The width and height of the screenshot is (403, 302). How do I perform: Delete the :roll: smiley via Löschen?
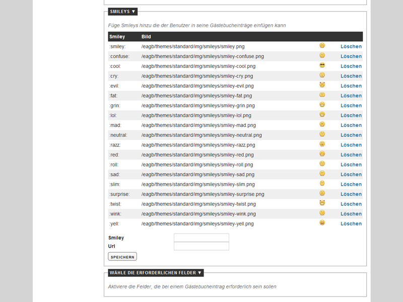(351, 165)
